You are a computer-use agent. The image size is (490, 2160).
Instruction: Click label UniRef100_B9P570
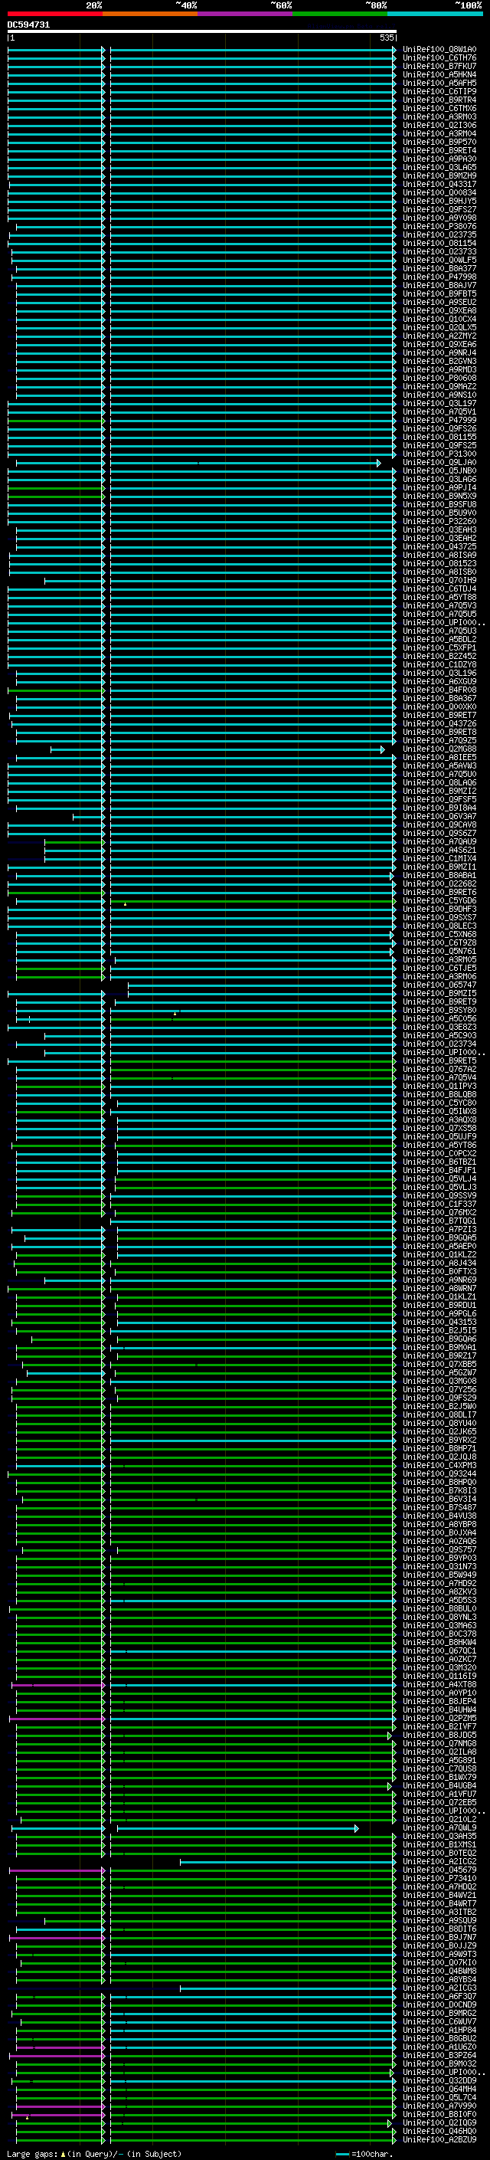(x=439, y=143)
